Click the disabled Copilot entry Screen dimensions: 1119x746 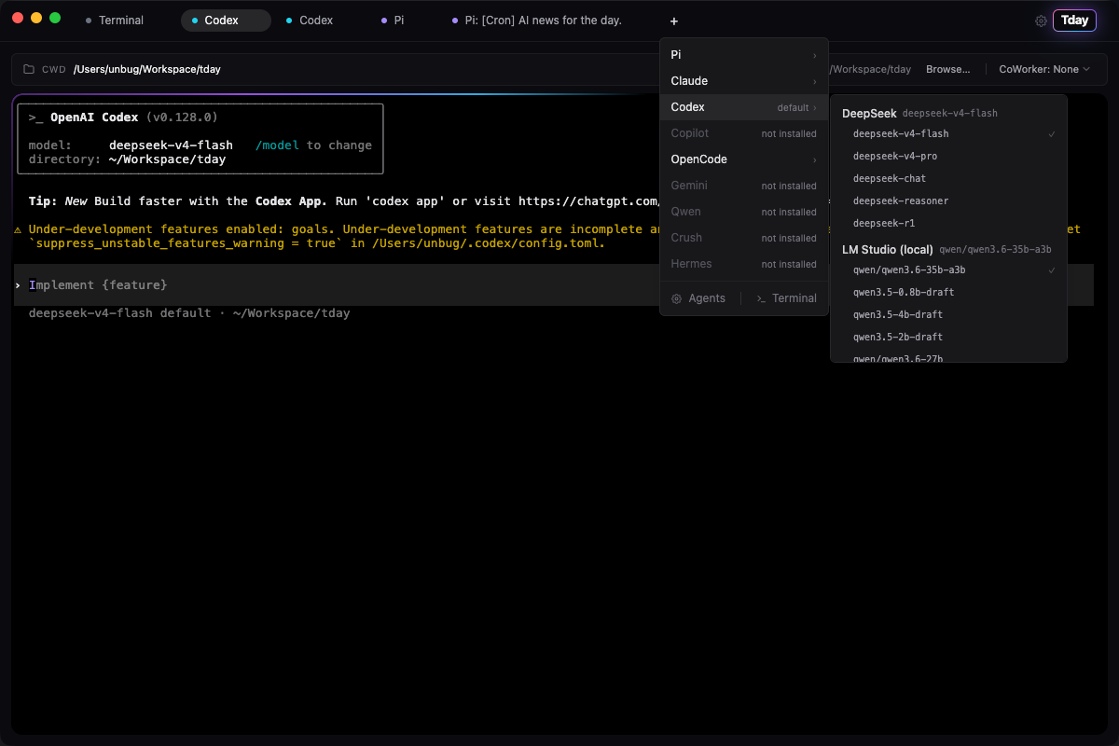click(x=744, y=133)
